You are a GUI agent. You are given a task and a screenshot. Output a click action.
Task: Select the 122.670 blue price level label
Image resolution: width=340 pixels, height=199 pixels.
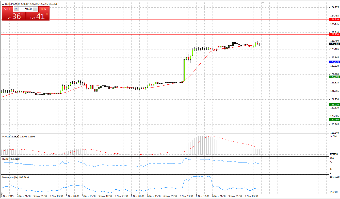pyautogui.click(x=334, y=62)
